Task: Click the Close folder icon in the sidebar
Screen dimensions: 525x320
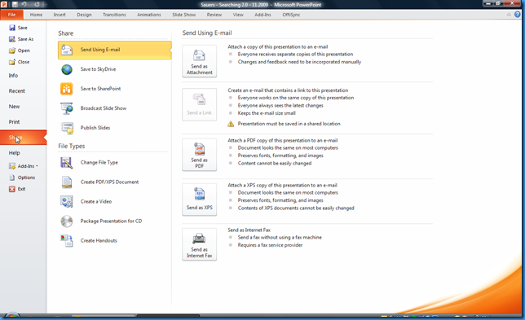Action: pyautogui.click(x=12, y=62)
